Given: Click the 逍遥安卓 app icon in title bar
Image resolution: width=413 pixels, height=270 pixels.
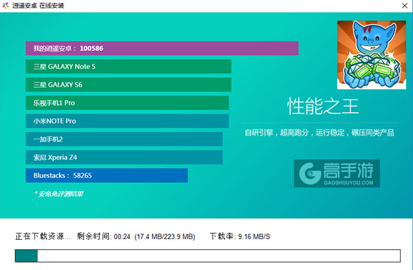Looking at the screenshot, I should (x=6, y=5).
